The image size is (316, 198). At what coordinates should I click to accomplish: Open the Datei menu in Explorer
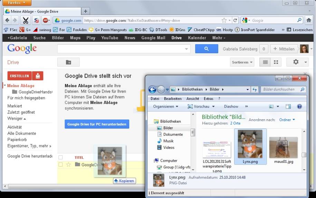[x=155, y=98]
